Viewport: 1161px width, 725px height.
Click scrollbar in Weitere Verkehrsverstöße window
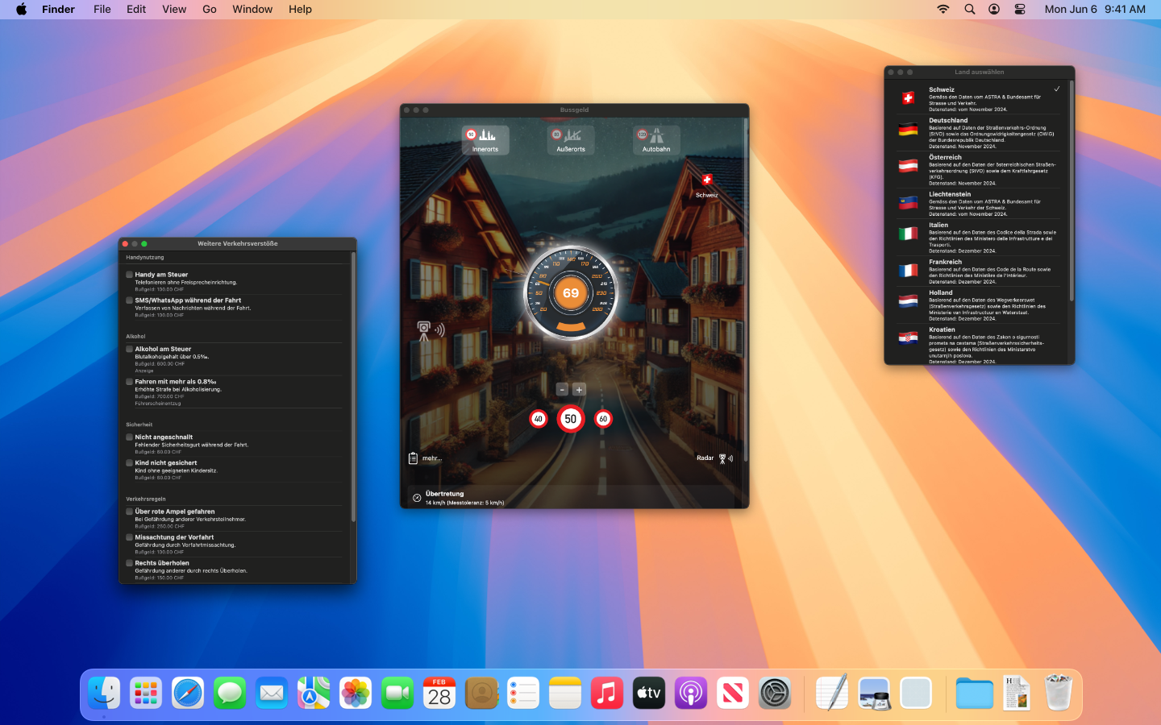click(x=353, y=387)
